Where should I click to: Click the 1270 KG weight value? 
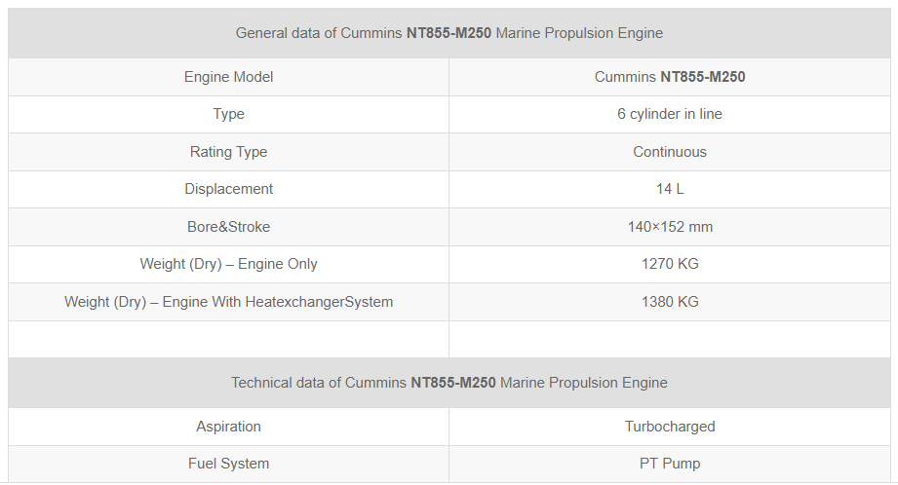point(670,264)
